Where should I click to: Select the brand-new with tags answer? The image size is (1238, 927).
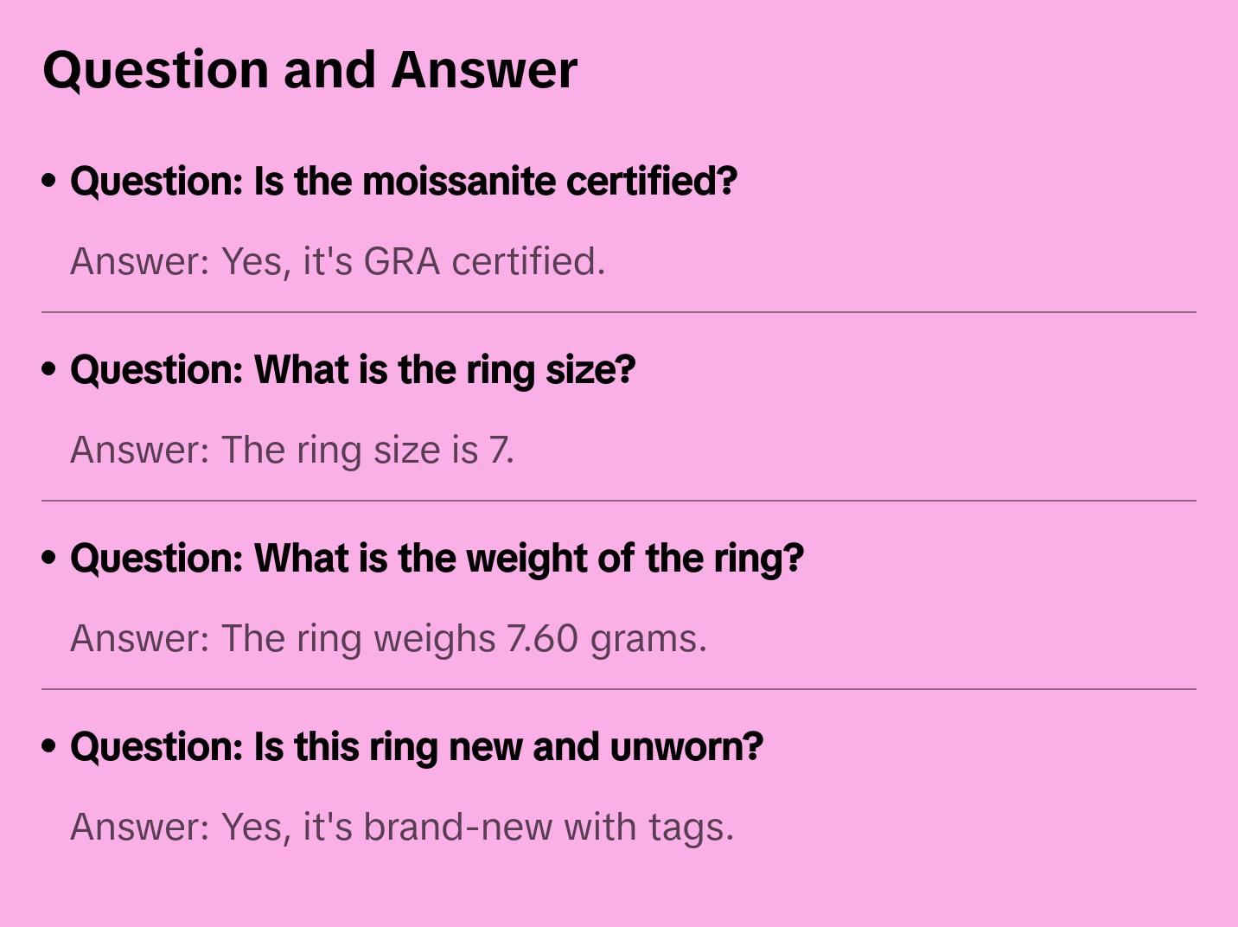(x=402, y=827)
